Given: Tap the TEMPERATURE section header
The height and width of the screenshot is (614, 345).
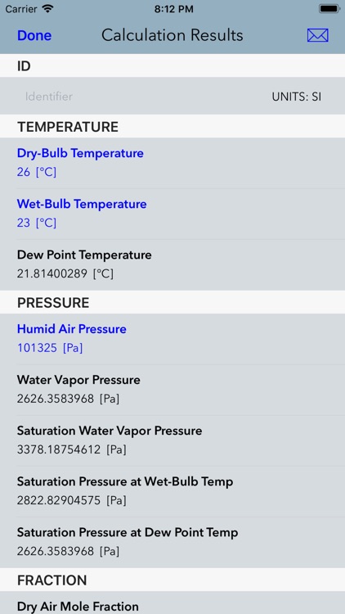Looking at the screenshot, I should tap(68, 127).
